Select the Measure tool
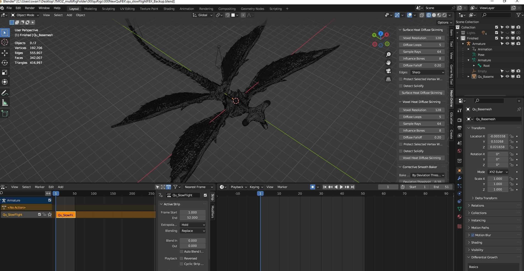This screenshot has width=524, height=271. 5,103
